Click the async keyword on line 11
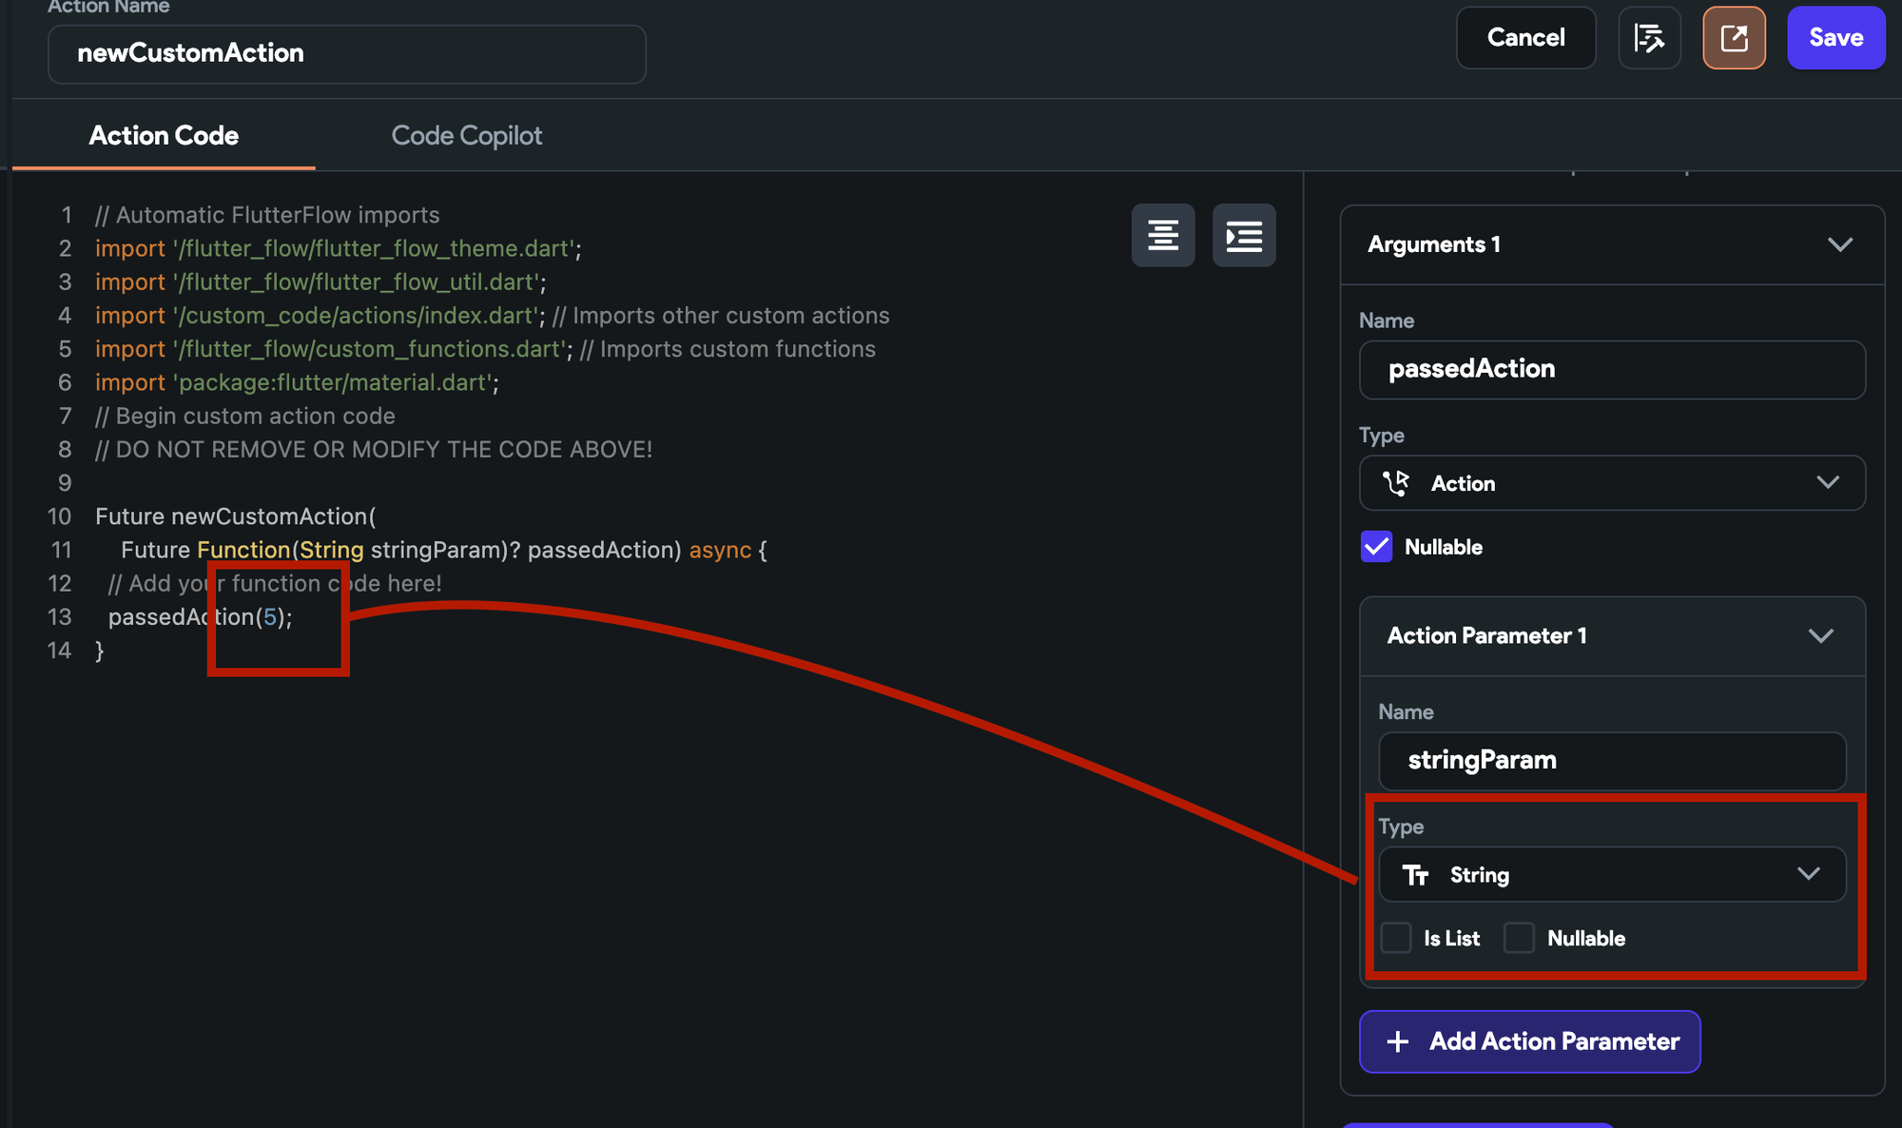This screenshot has height=1128, width=1902. pyautogui.click(x=720, y=550)
